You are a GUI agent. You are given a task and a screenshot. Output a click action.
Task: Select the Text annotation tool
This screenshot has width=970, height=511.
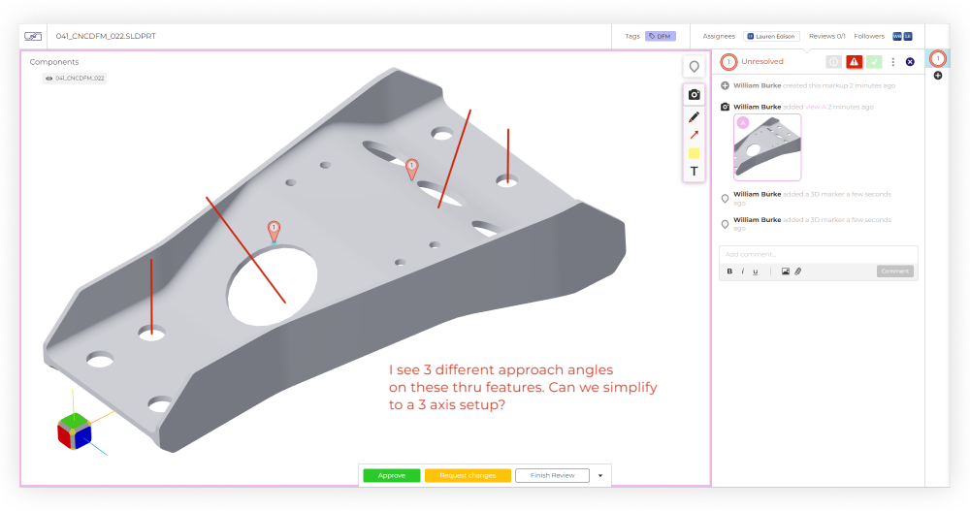[x=694, y=172]
